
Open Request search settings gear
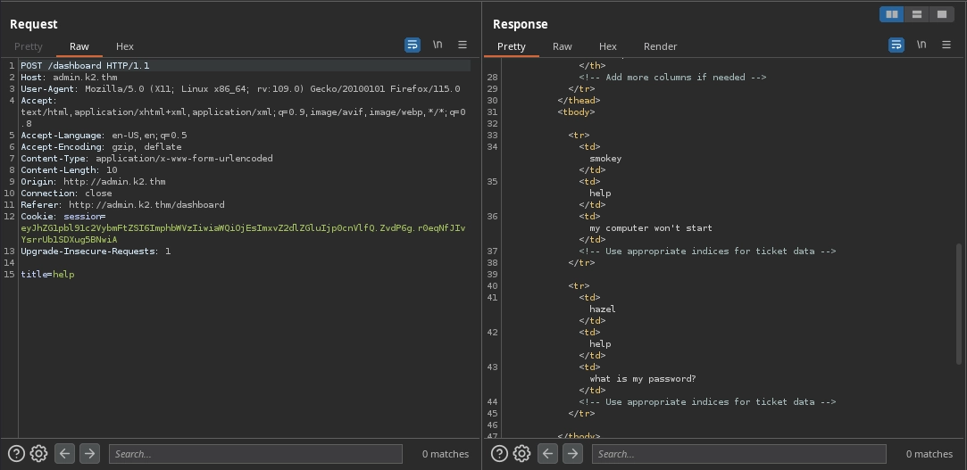click(38, 454)
